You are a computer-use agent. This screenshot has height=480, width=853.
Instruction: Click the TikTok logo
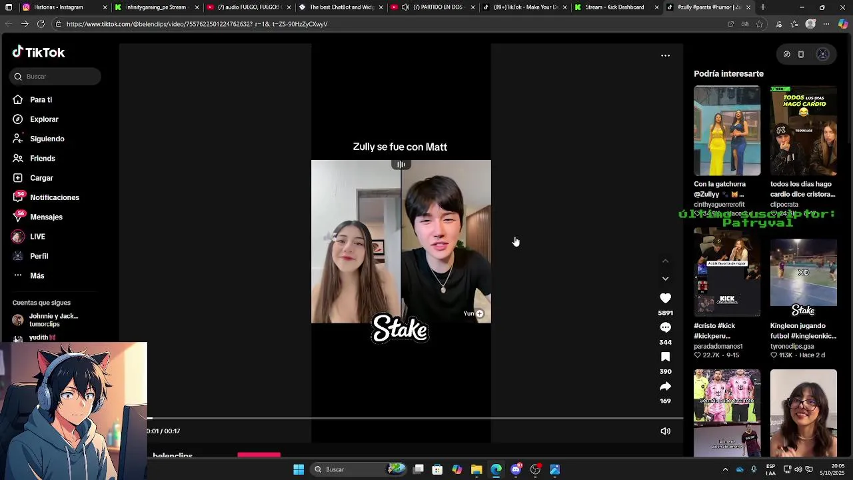click(x=39, y=52)
